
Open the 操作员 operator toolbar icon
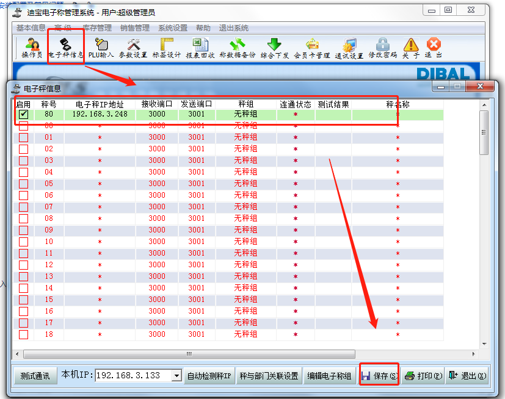32,48
